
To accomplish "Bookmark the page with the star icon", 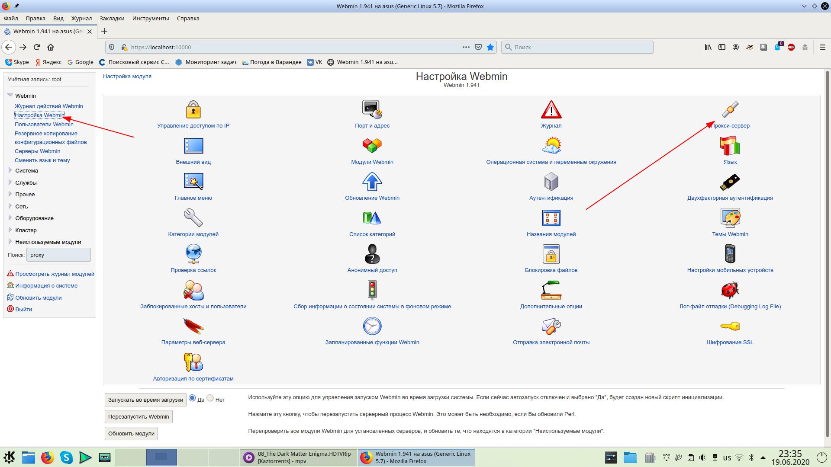I will pos(490,47).
